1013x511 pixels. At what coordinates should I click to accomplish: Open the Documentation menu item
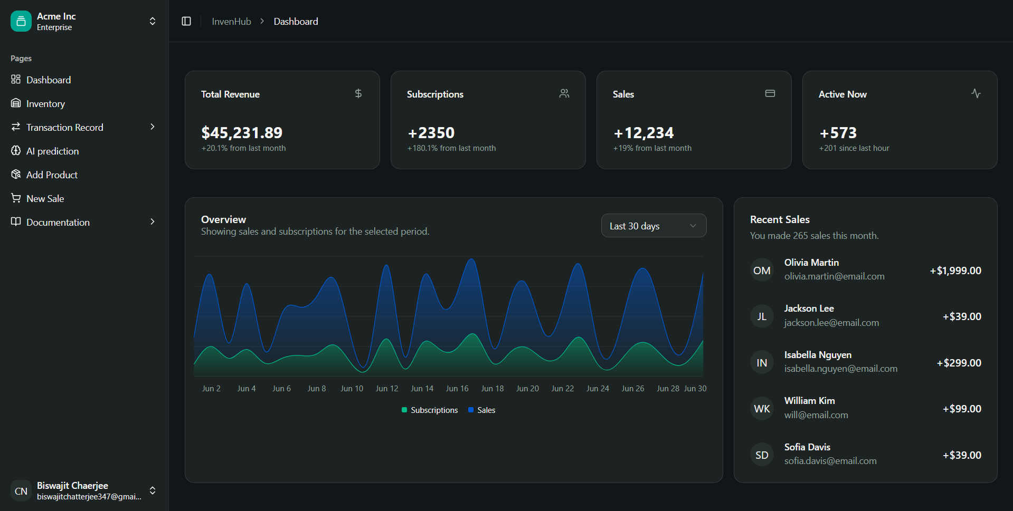pos(58,222)
